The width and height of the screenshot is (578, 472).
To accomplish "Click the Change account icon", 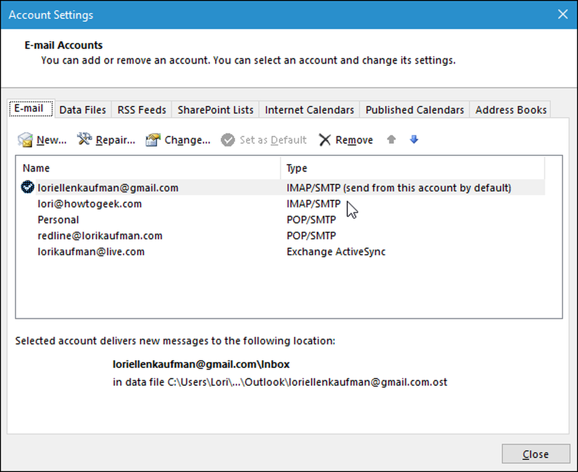I will [153, 140].
